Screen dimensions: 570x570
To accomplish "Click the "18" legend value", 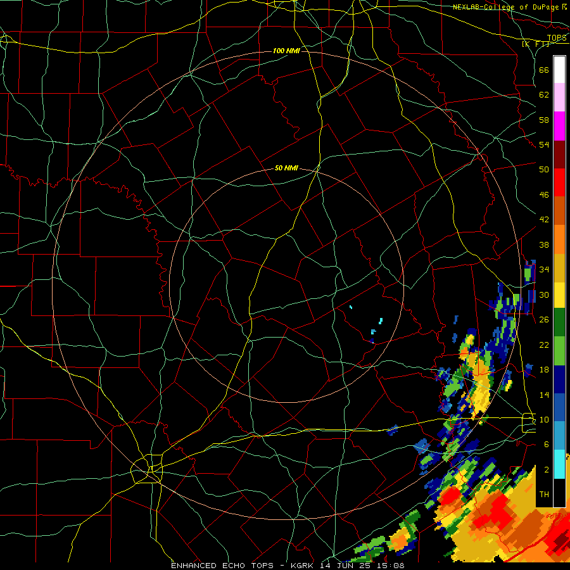I will 544,370.
